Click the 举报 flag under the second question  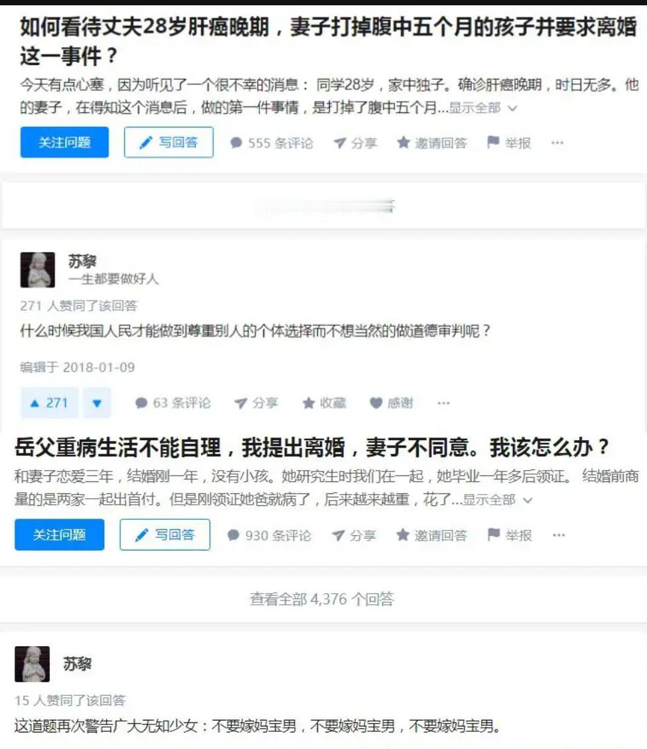tap(494, 535)
